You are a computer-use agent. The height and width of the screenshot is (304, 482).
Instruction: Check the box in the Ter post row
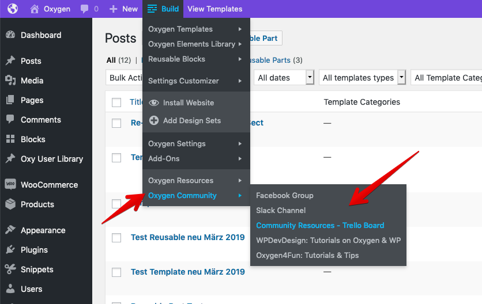(x=116, y=158)
